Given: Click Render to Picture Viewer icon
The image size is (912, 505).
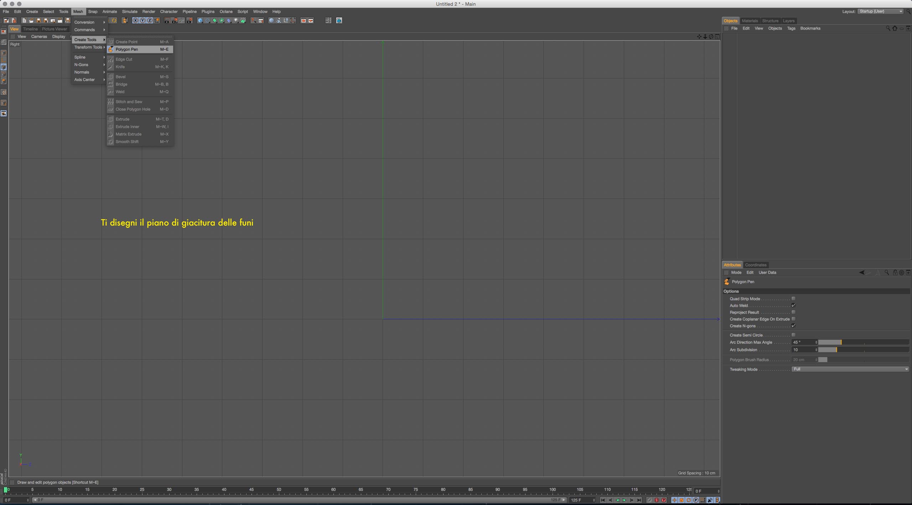Looking at the screenshot, I should coord(175,21).
